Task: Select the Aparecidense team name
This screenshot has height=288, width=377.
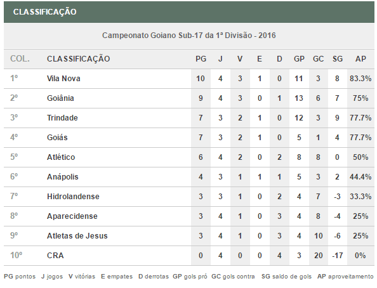Action: (72, 216)
